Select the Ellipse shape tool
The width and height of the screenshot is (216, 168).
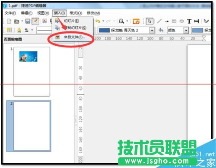coord(182,21)
